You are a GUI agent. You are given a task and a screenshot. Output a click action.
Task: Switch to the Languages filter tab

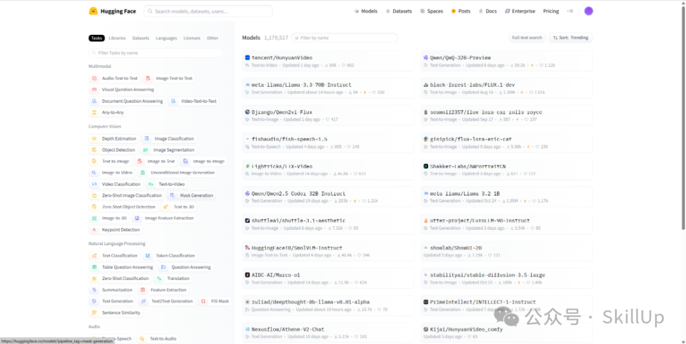coord(166,38)
